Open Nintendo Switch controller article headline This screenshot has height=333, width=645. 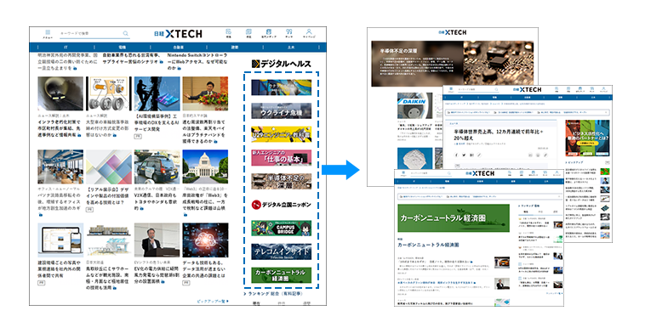point(197,61)
